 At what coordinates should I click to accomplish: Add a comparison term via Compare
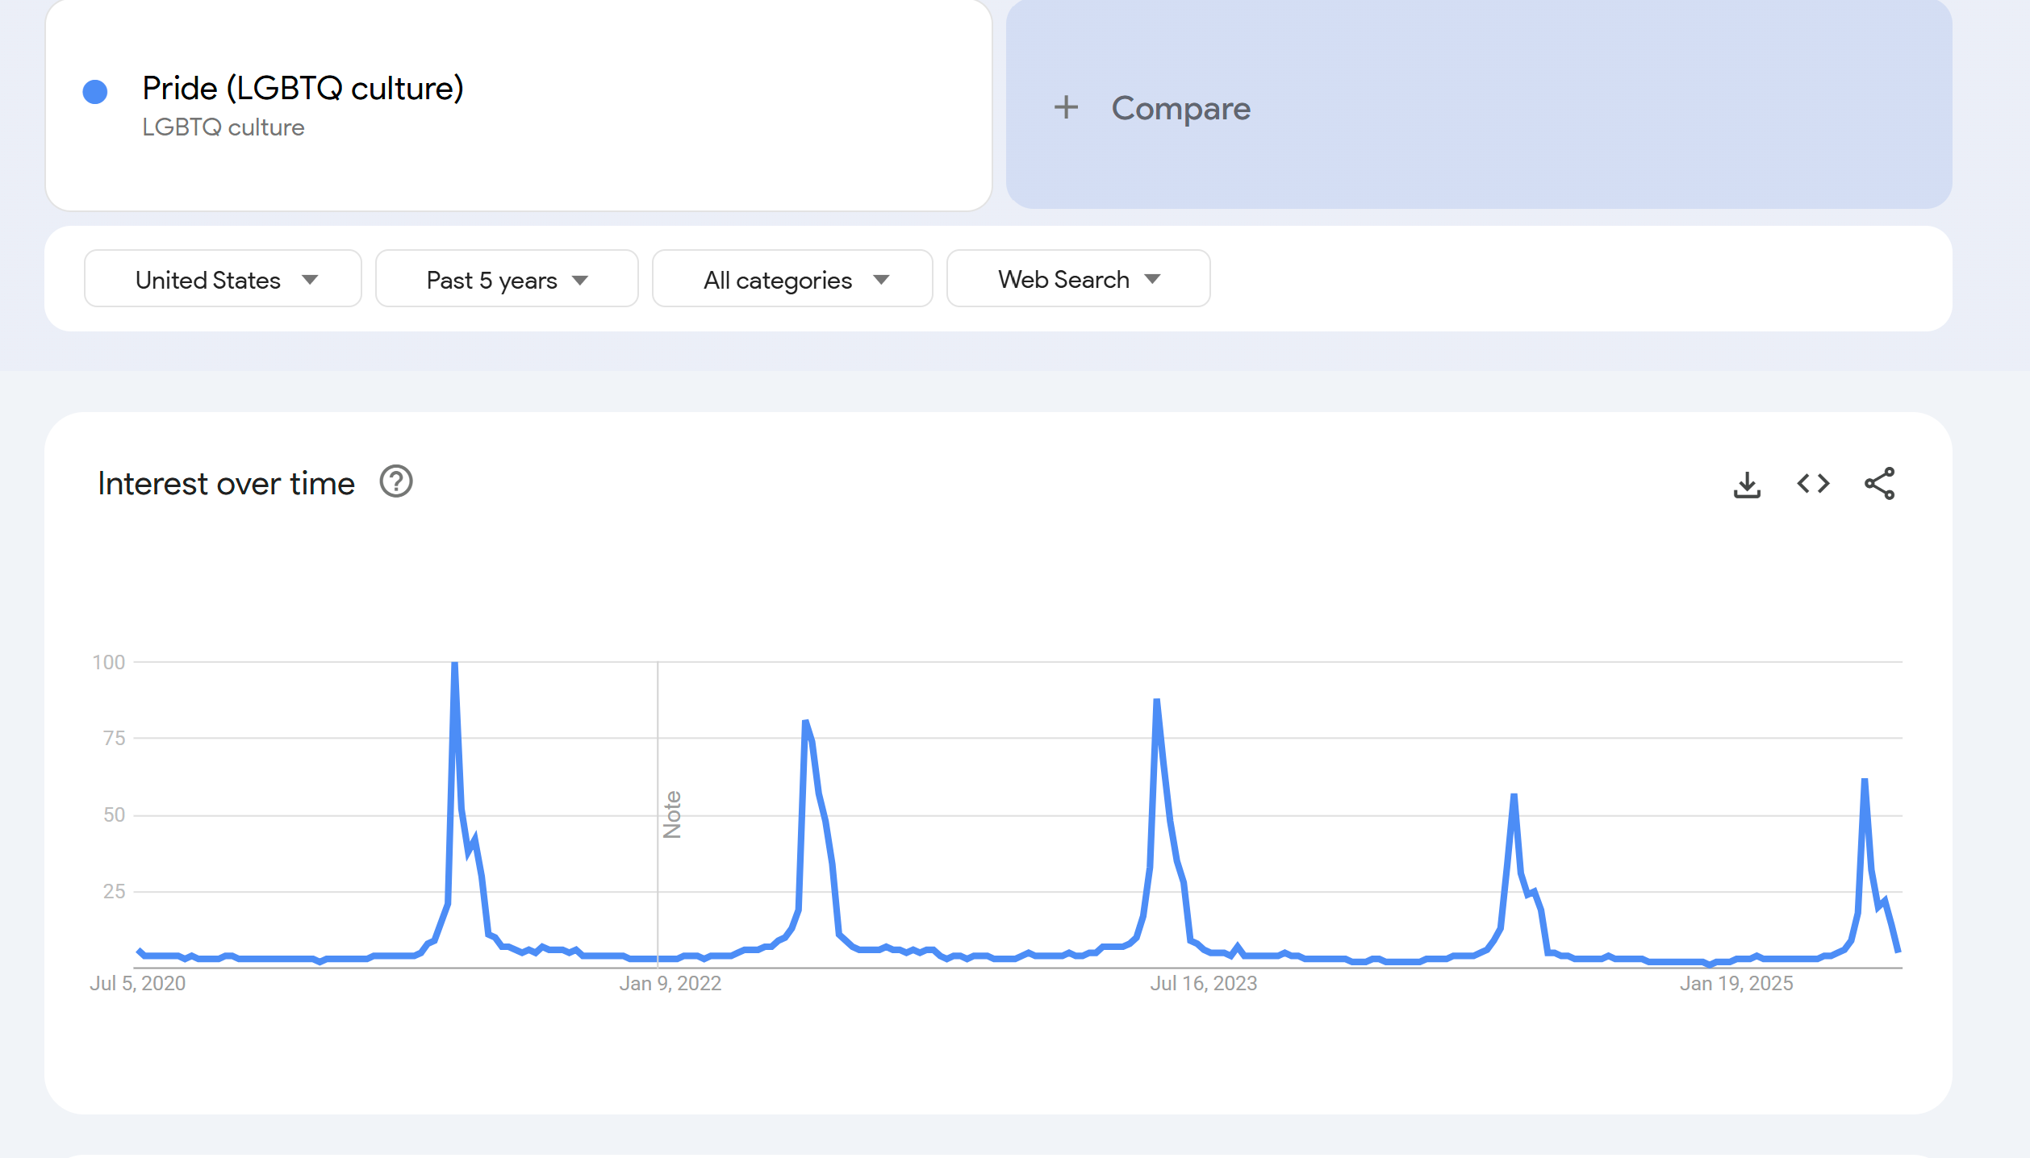1478,105
